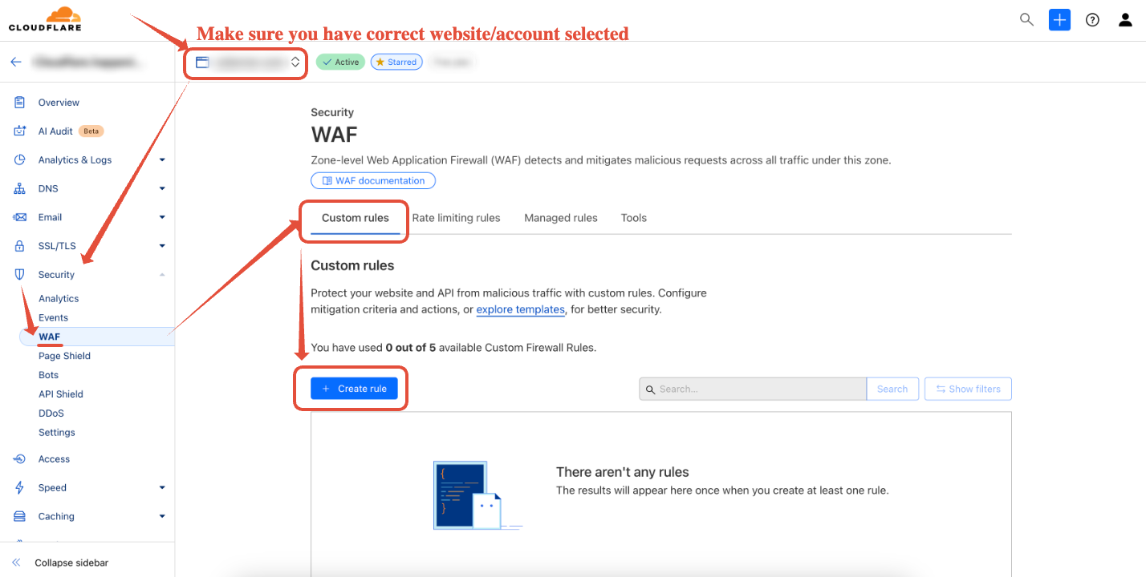The height and width of the screenshot is (577, 1146).
Task: Open DDoS under Security
Action: (x=51, y=414)
